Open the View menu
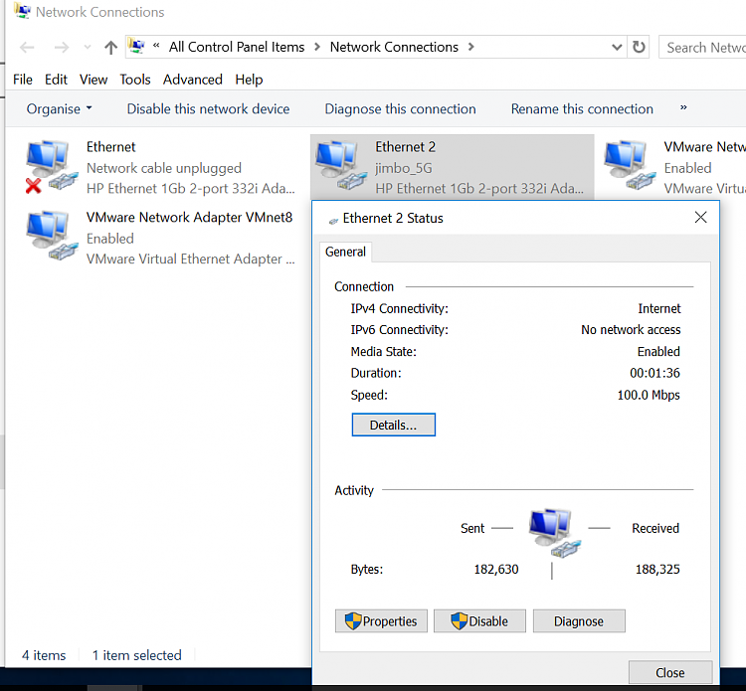The height and width of the screenshot is (691, 746). pyautogui.click(x=93, y=80)
